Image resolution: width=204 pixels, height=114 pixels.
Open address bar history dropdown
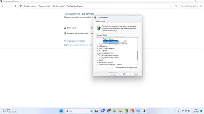pos(171,6)
